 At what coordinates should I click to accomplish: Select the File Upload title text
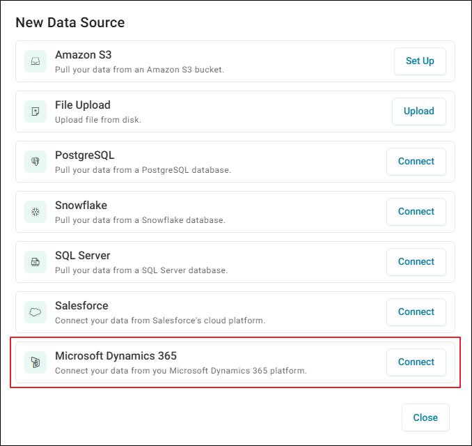pyautogui.click(x=82, y=105)
